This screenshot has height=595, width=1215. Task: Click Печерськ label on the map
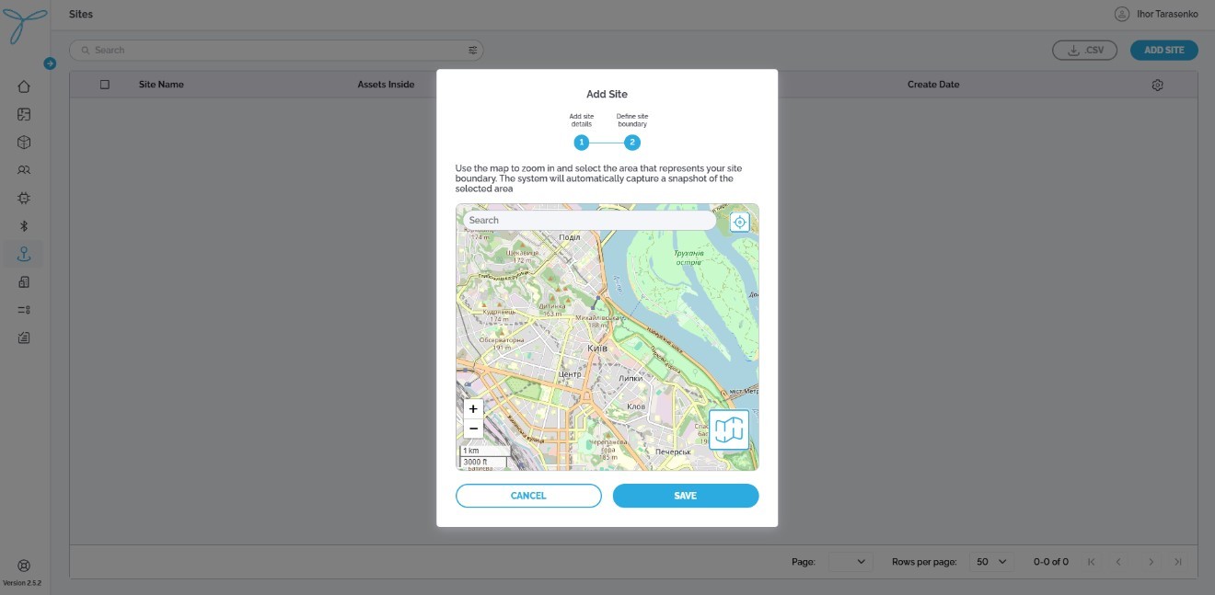(673, 452)
